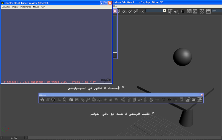Step time slider forward with right arrow
The width and height of the screenshot is (222, 140).
coord(26,138)
